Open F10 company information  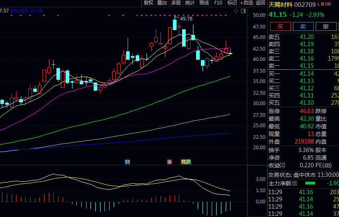[x=218, y=3]
